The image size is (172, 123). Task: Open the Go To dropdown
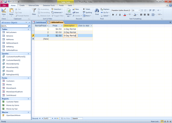click(x=105, y=13)
